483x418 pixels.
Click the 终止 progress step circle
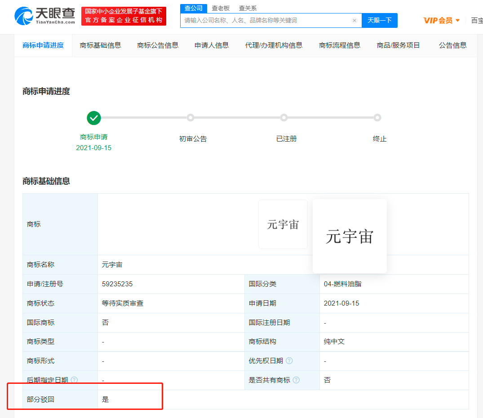(377, 118)
